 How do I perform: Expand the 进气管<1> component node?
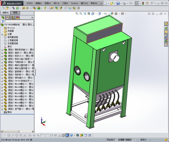point(2,109)
